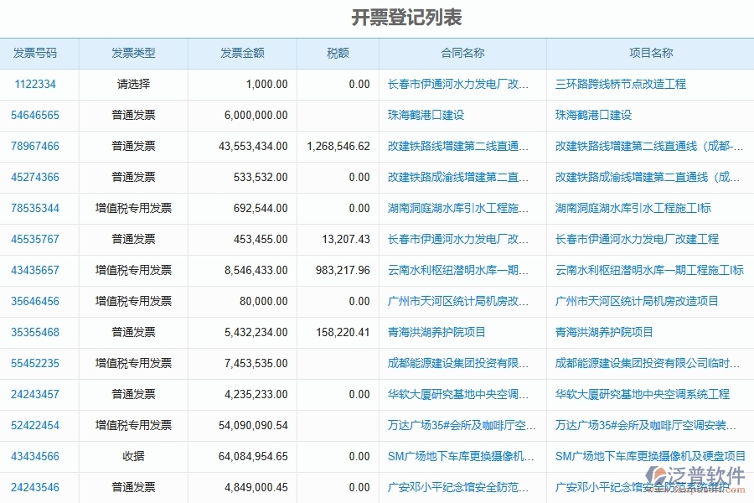
Task: Click the 发票号码 column header
Action: click(35, 53)
